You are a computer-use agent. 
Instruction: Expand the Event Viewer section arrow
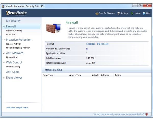(4, 78)
